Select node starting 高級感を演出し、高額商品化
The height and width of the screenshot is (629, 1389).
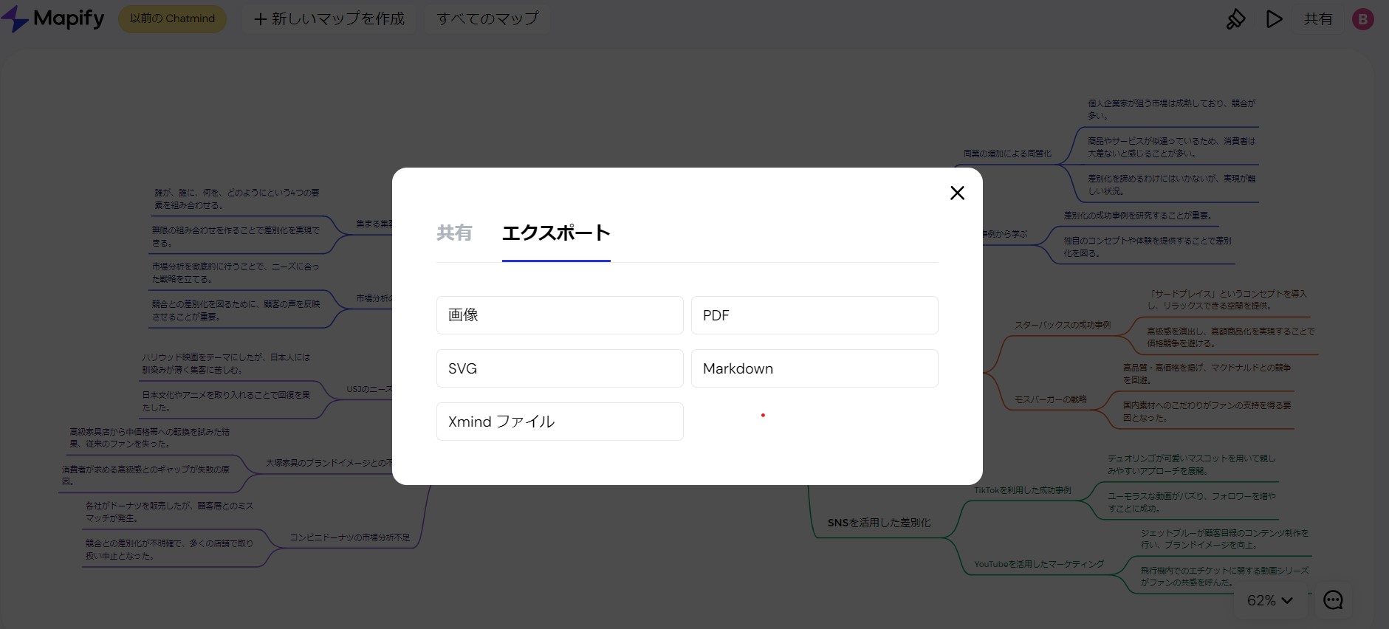point(1230,337)
